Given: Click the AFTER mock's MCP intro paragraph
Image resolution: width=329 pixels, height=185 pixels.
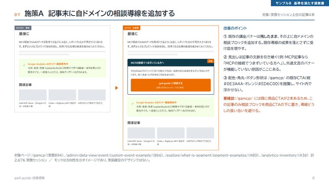Looking at the screenshot, I should tap(171, 44).
